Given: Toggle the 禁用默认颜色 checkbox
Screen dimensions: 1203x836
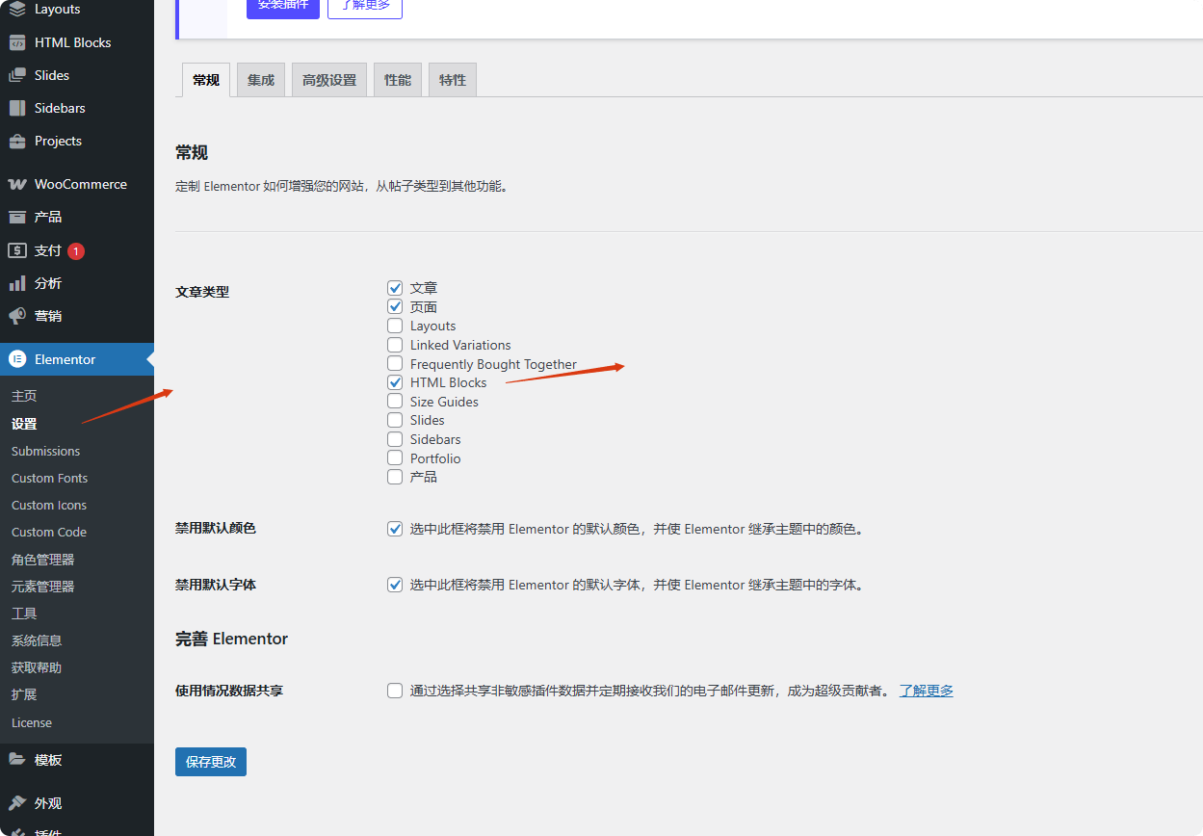Looking at the screenshot, I should pyautogui.click(x=395, y=529).
